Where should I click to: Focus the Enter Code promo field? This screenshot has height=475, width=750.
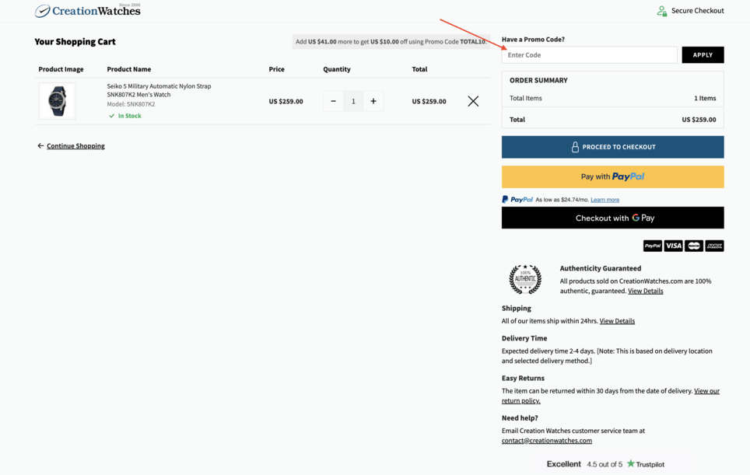pos(589,55)
